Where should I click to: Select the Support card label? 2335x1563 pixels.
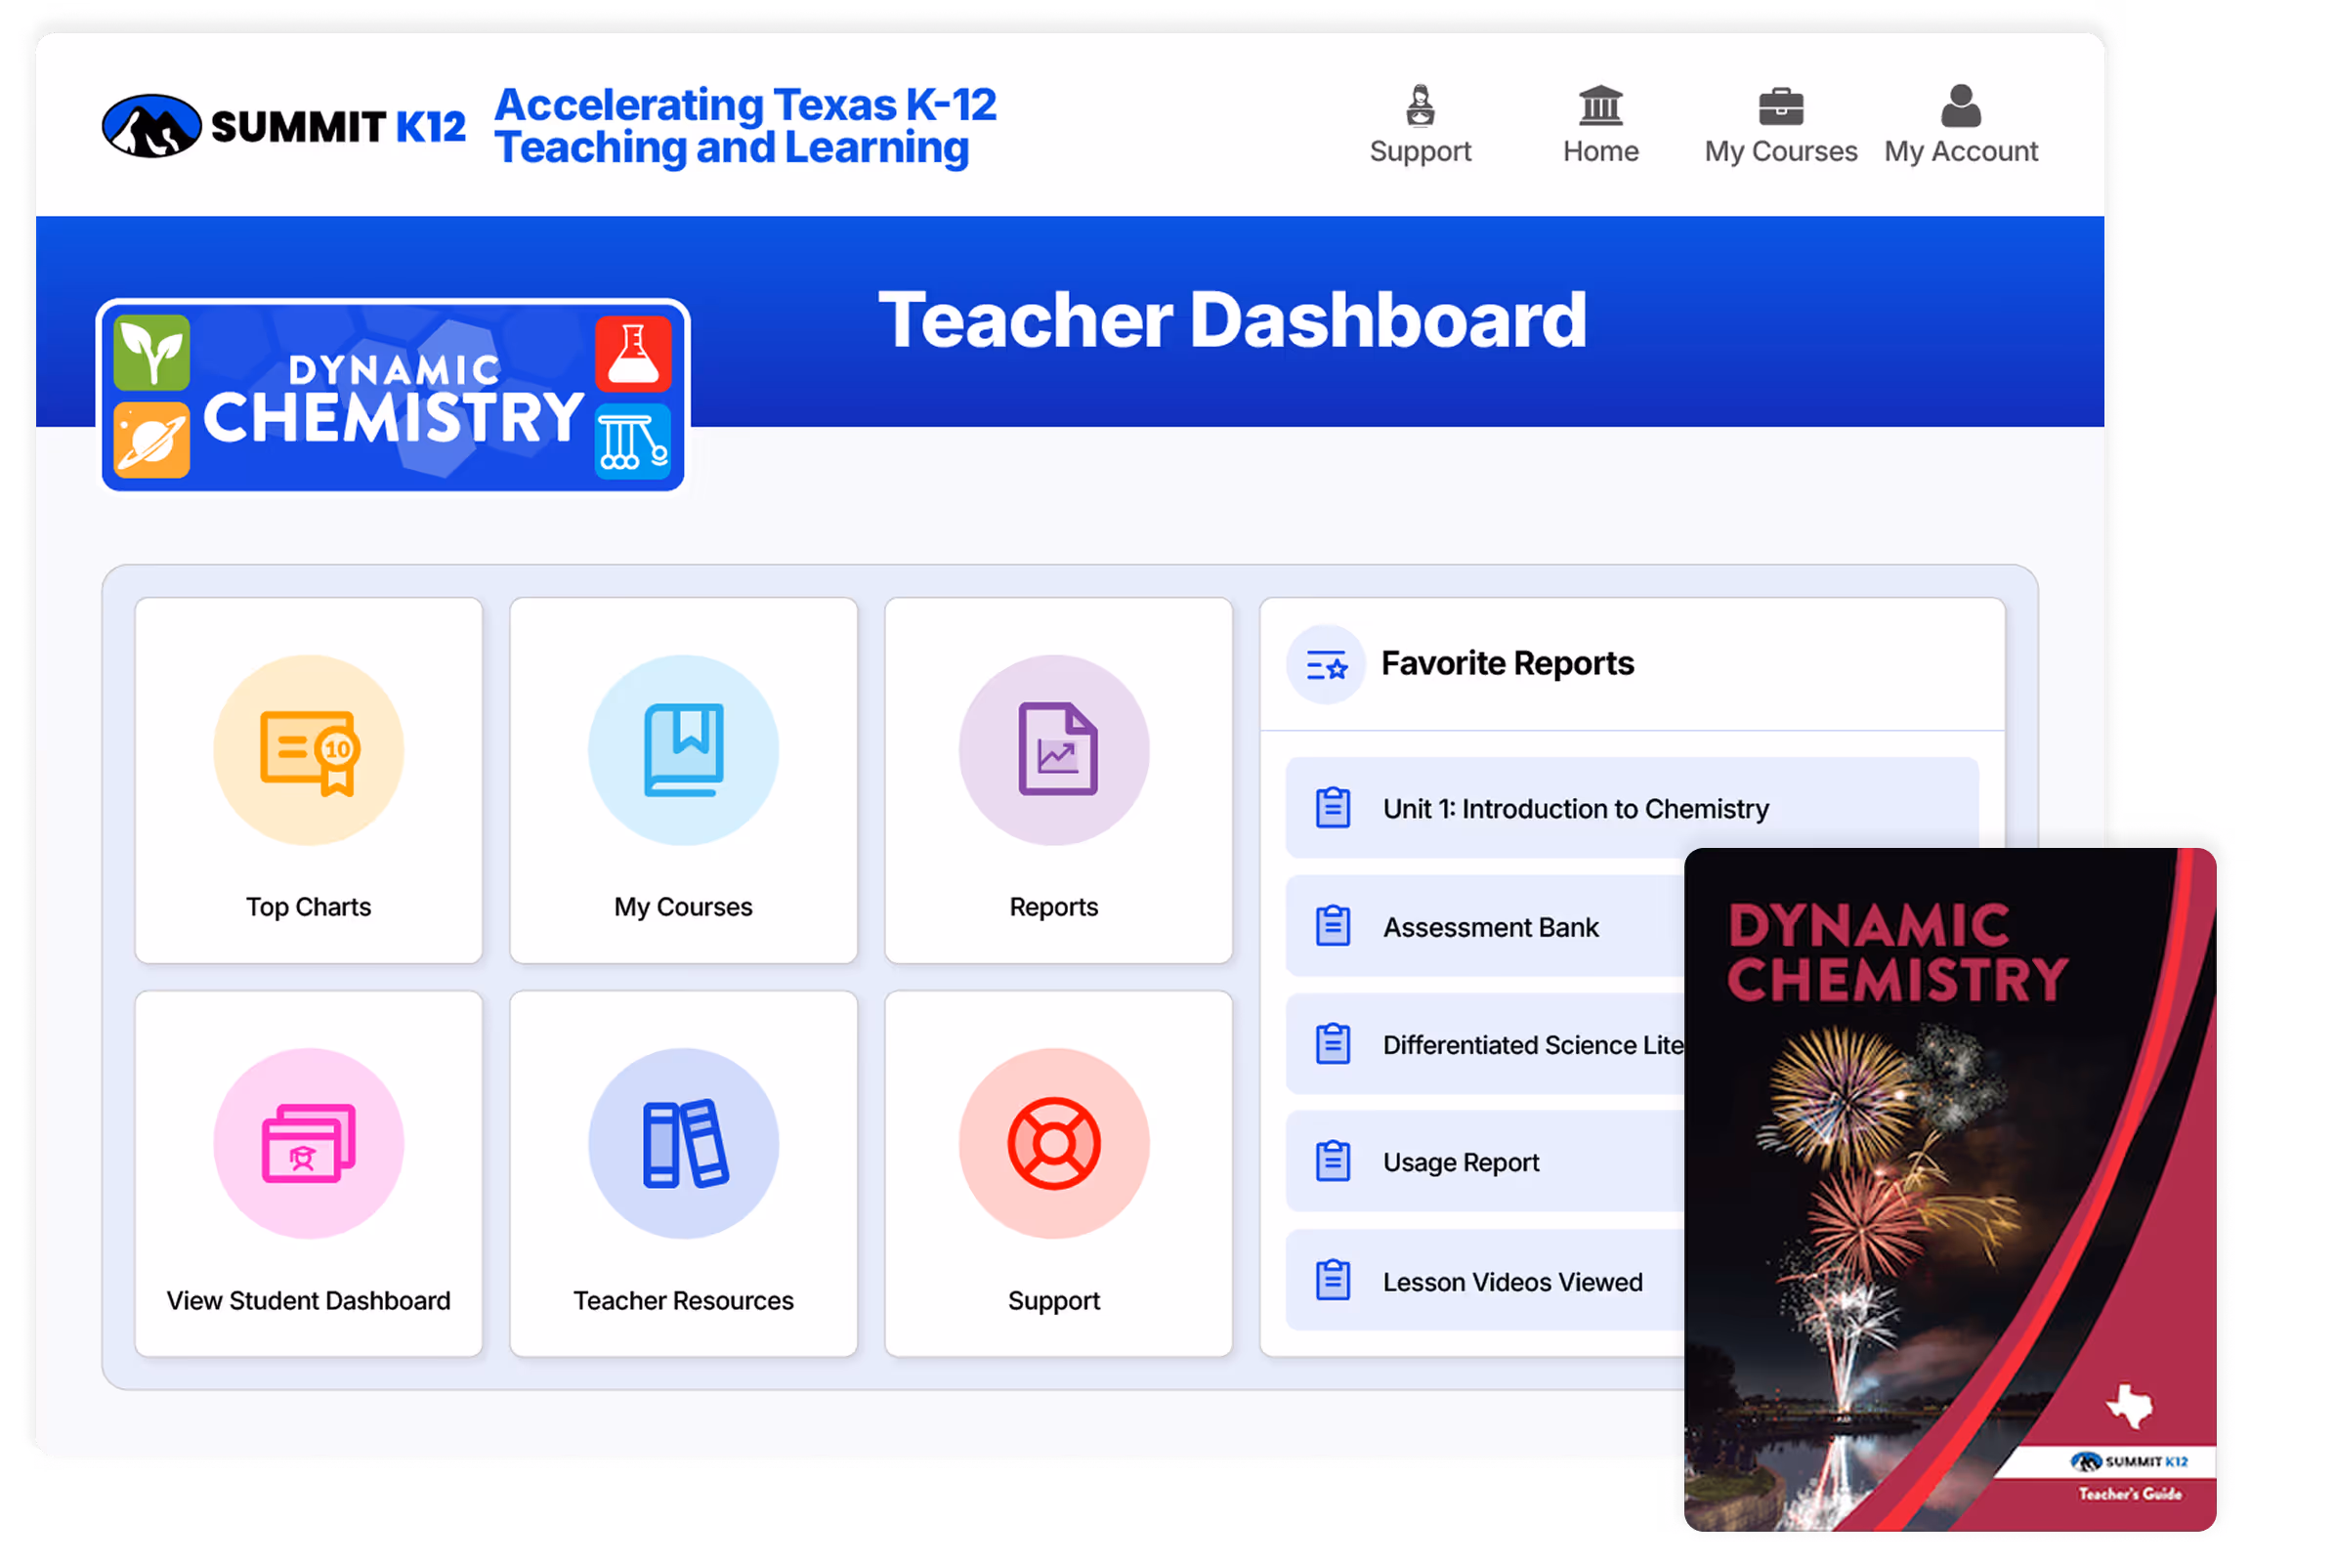1054,1301
